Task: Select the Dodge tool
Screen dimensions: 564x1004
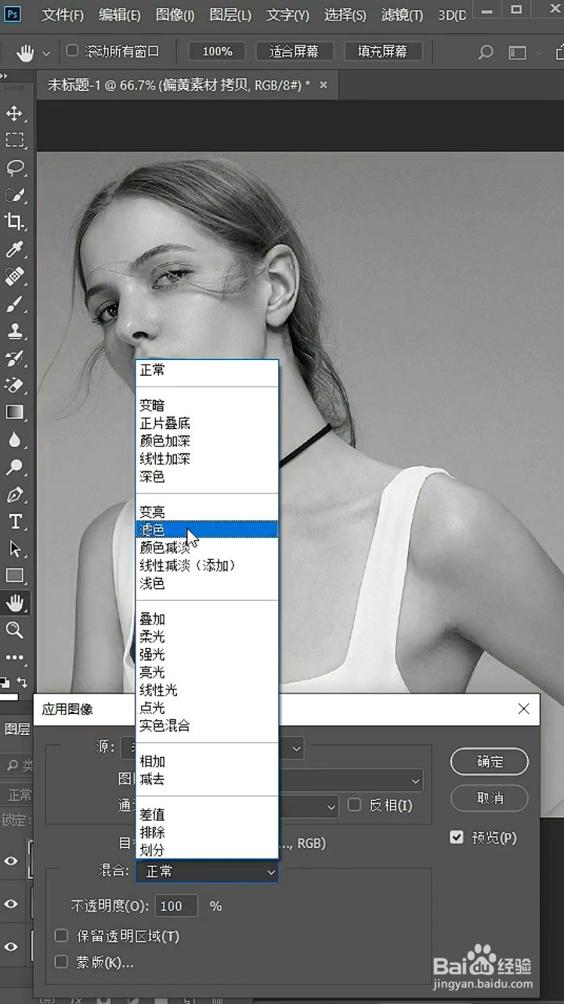Action: click(14, 467)
